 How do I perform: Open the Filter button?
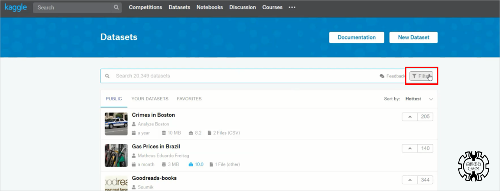421,76
